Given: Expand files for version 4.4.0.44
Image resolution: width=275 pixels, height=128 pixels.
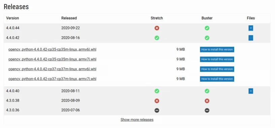Looking at the screenshot, I should pyautogui.click(x=251, y=28).
